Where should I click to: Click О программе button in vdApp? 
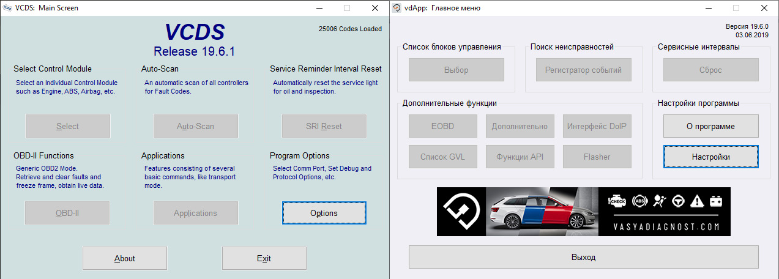click(711, 126)
